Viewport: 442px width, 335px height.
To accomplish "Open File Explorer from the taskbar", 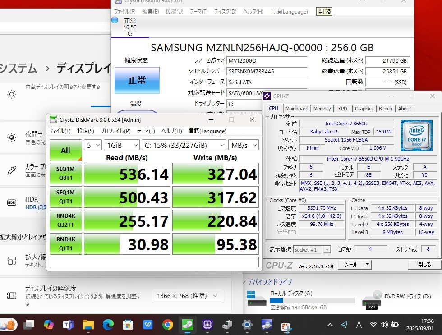I will 88,324.
